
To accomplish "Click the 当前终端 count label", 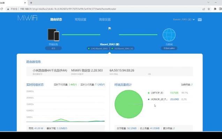I will tap(187, 85).
